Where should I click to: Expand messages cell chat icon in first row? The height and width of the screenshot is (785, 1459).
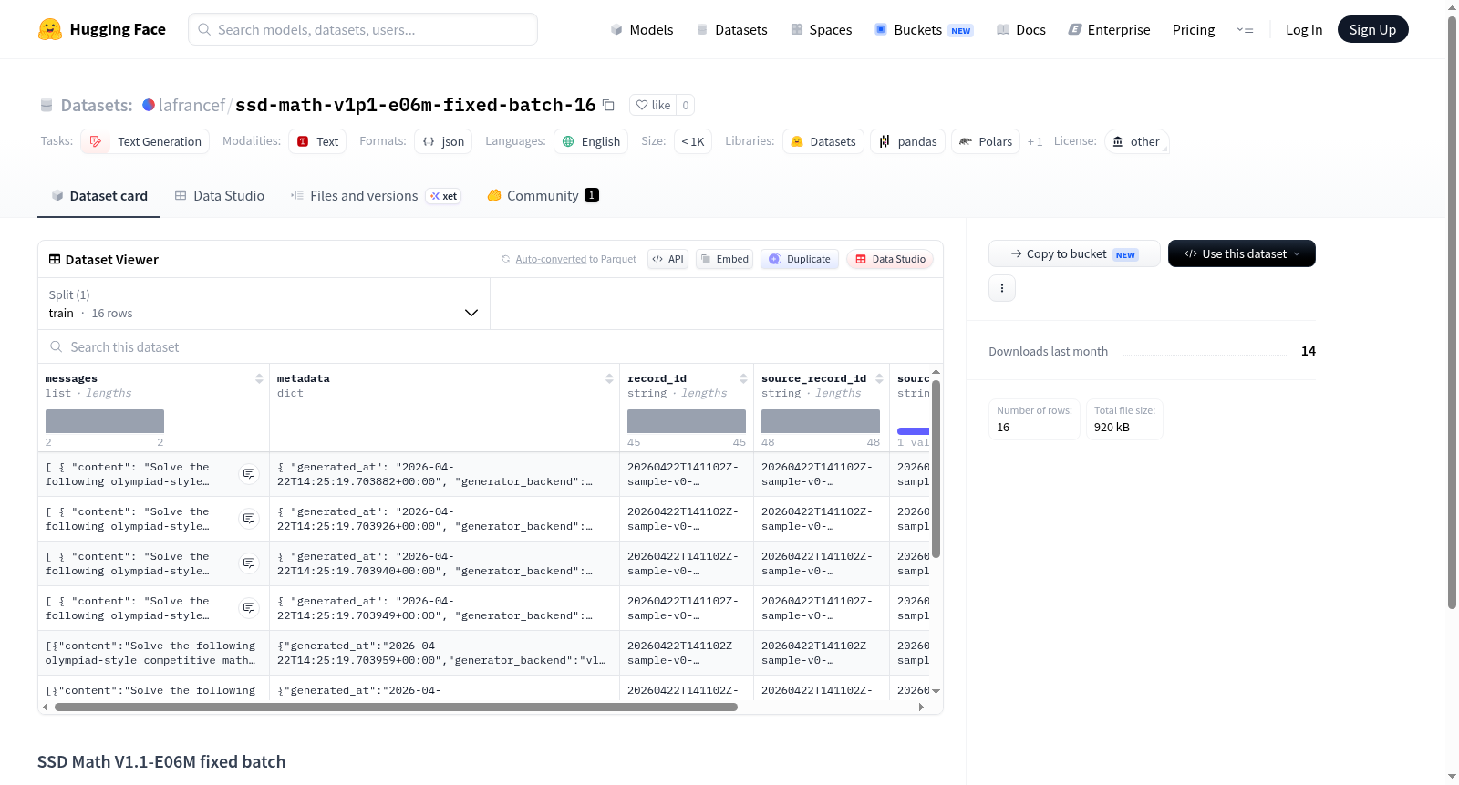(x=249, y=474)
